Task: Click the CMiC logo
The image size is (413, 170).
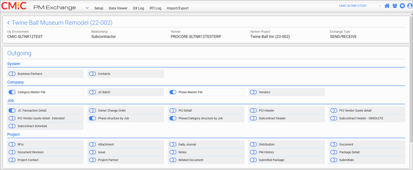Action: (x=14, y=6)
